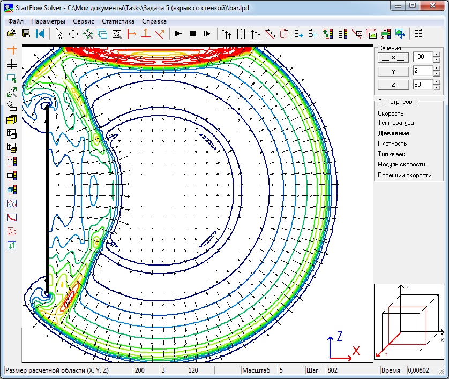Click the sidebar magnifier with green arrows
449x379 pixels.
(x=12, y=92)
